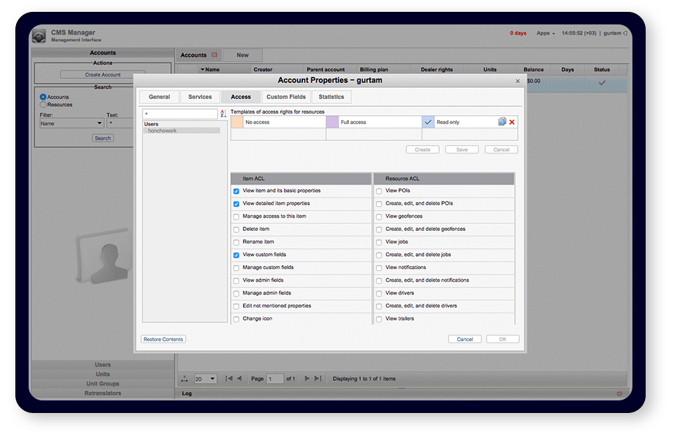Open the Filter Name dropdown
Screen dimensions: 675x436
(71, 123)
